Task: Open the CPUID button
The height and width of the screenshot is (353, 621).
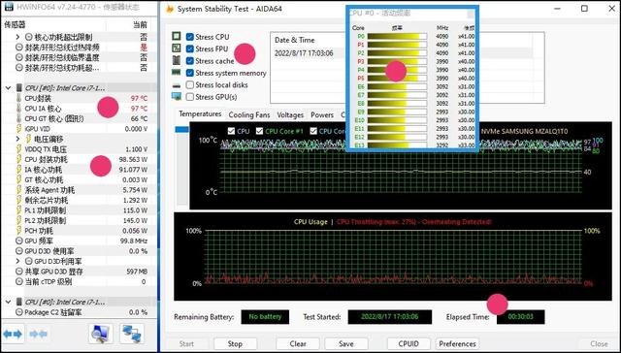Action: point(409,343)
